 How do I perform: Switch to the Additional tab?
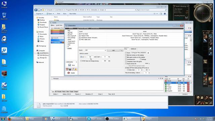pos(133,49)
